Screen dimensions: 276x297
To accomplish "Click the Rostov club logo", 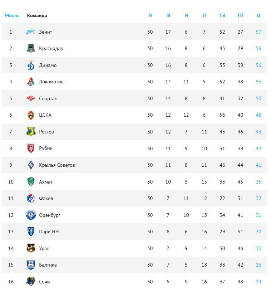I will [31, 132].
